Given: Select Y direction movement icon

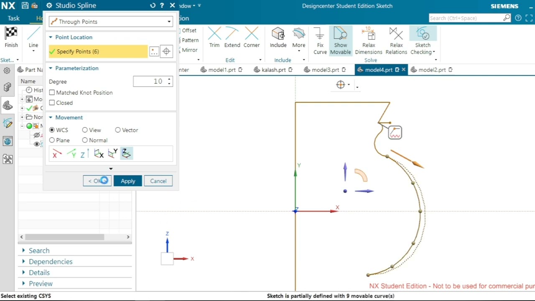Looking at the screenshot, I should [x=71, y=154].
